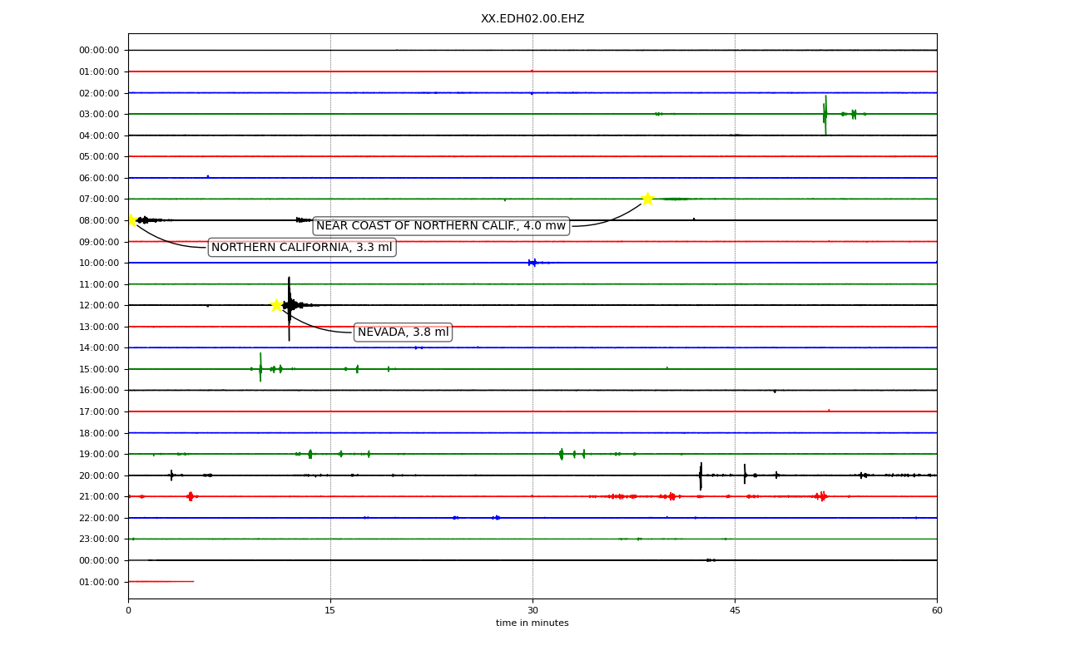
Task: Click the large black spike on 12:00:00 trace
Action: (x=290, y=308)
